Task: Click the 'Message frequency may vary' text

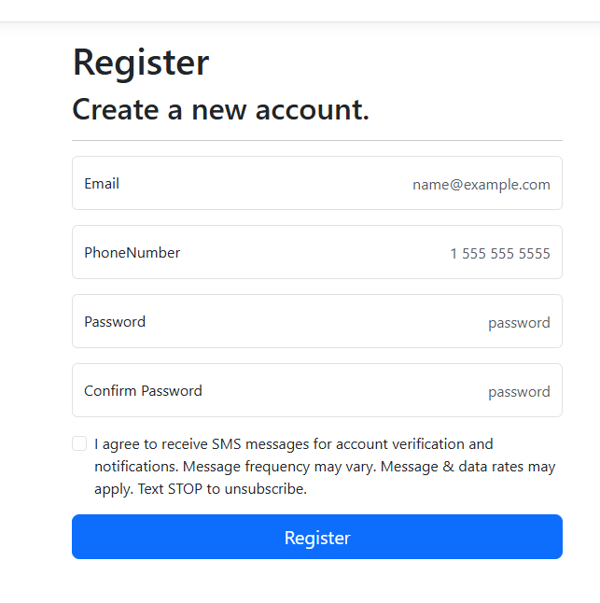Action: 279,467
